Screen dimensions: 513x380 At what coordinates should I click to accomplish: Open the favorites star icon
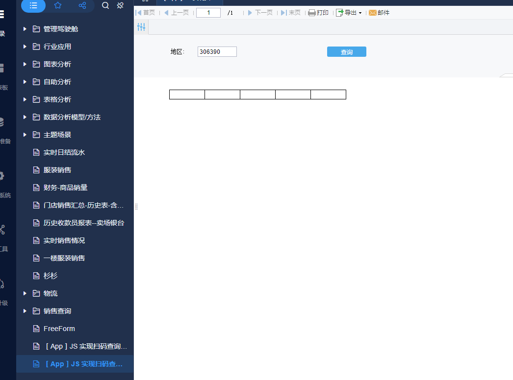[x=58, y=5]
